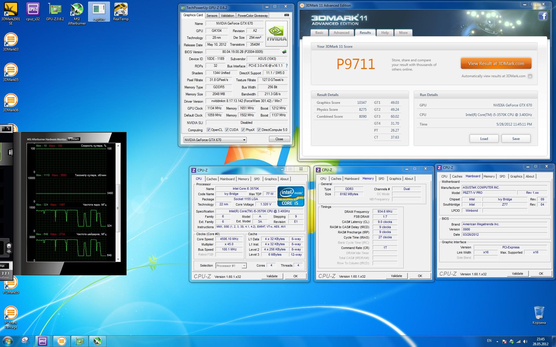The width and height of the screenshot is (556, 347).
Task: Open the Recycle Bin (Корзина)
Action: [x=539, y=315]
